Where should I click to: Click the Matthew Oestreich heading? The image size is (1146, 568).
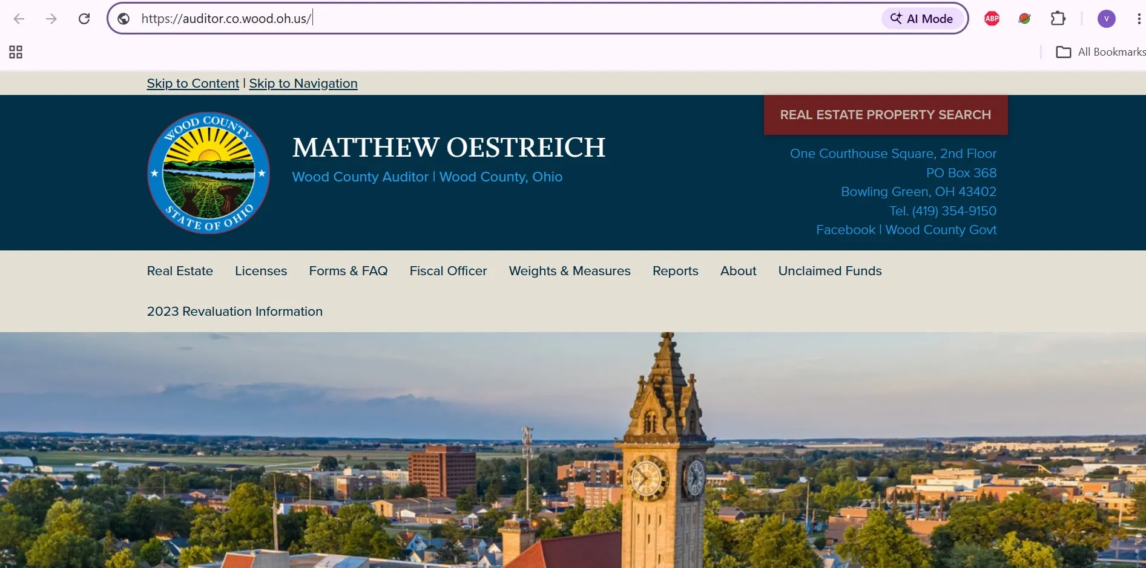449,148
